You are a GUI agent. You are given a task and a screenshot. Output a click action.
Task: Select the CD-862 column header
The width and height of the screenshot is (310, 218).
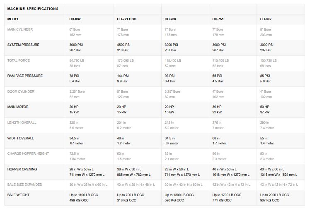[x=265, y=19]
